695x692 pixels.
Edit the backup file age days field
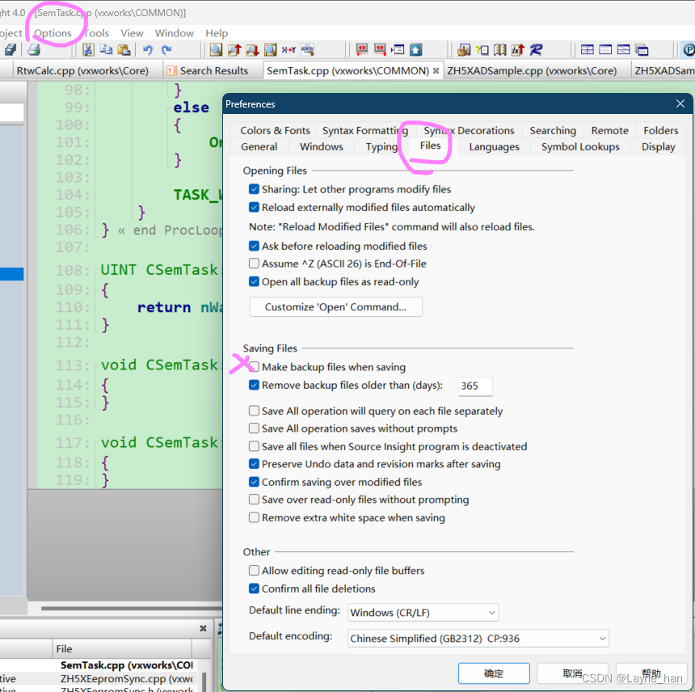coord(475,386)
